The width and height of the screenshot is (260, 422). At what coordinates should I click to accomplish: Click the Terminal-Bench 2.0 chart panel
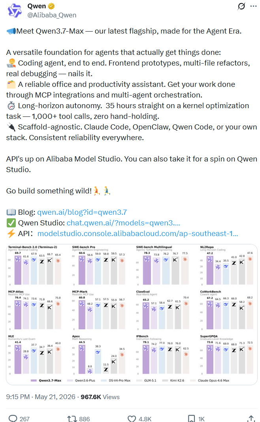(35, 265)
